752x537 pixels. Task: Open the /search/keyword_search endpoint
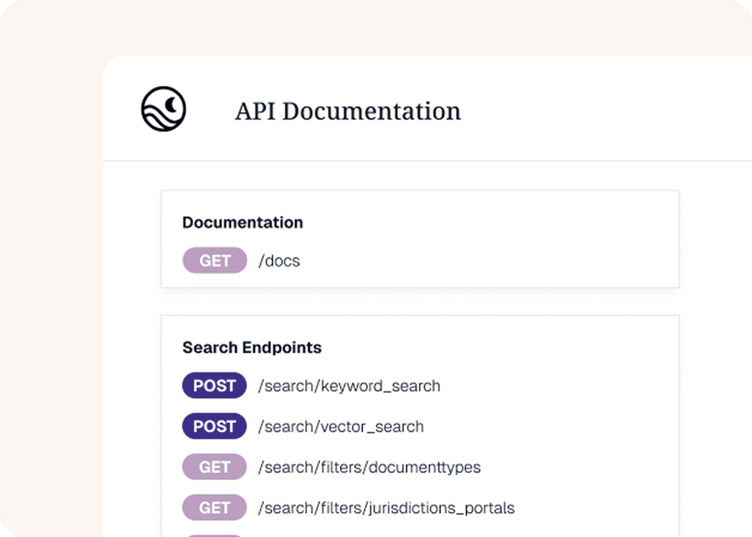click(x=349, y=386)
